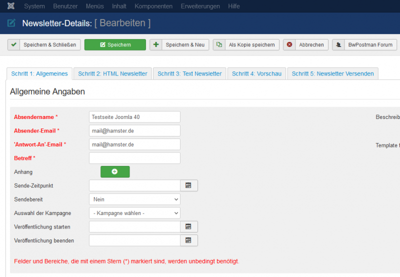Screen dimensions: 400x277
Task: Open calendar picker for Veröffentlichung beenden
Action: (x=188, y=240)
